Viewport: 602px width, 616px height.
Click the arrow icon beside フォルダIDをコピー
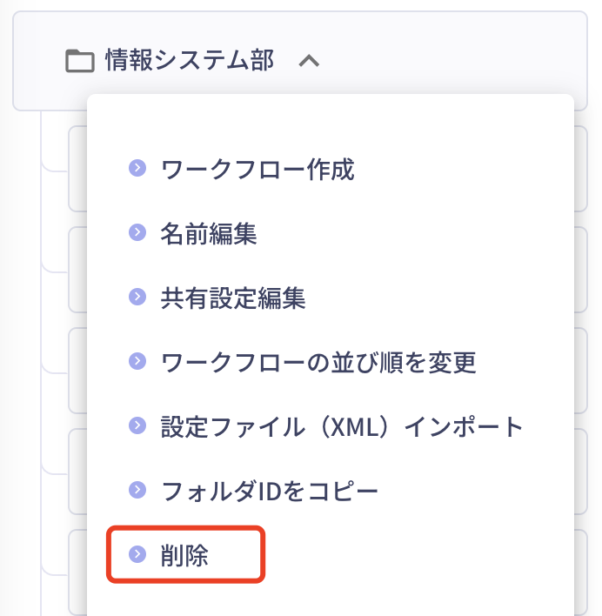point(137,490)
